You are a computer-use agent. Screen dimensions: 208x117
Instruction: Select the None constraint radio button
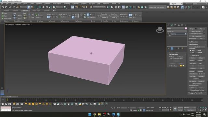click(x=191, y=51)
